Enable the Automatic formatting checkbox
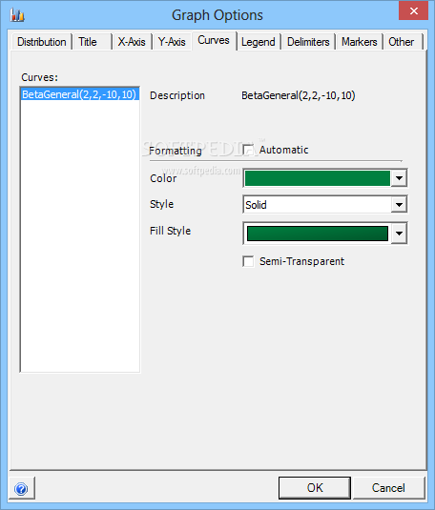435x510 pixels. (x=248, y=150)
